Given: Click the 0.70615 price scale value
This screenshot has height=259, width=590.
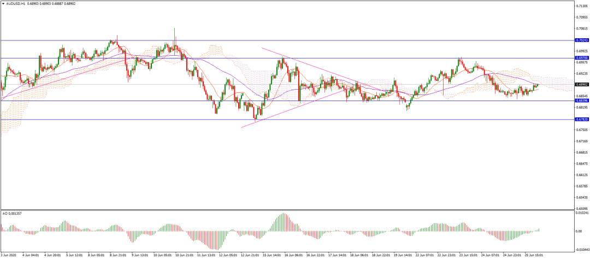Looking at the screenshot, I should (x=581, y=28).
